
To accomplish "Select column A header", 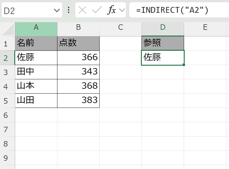I will [36, 27].
